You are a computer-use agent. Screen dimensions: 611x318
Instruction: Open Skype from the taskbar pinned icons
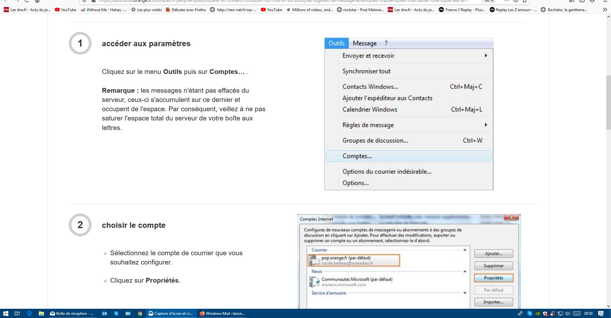(116, 314)
